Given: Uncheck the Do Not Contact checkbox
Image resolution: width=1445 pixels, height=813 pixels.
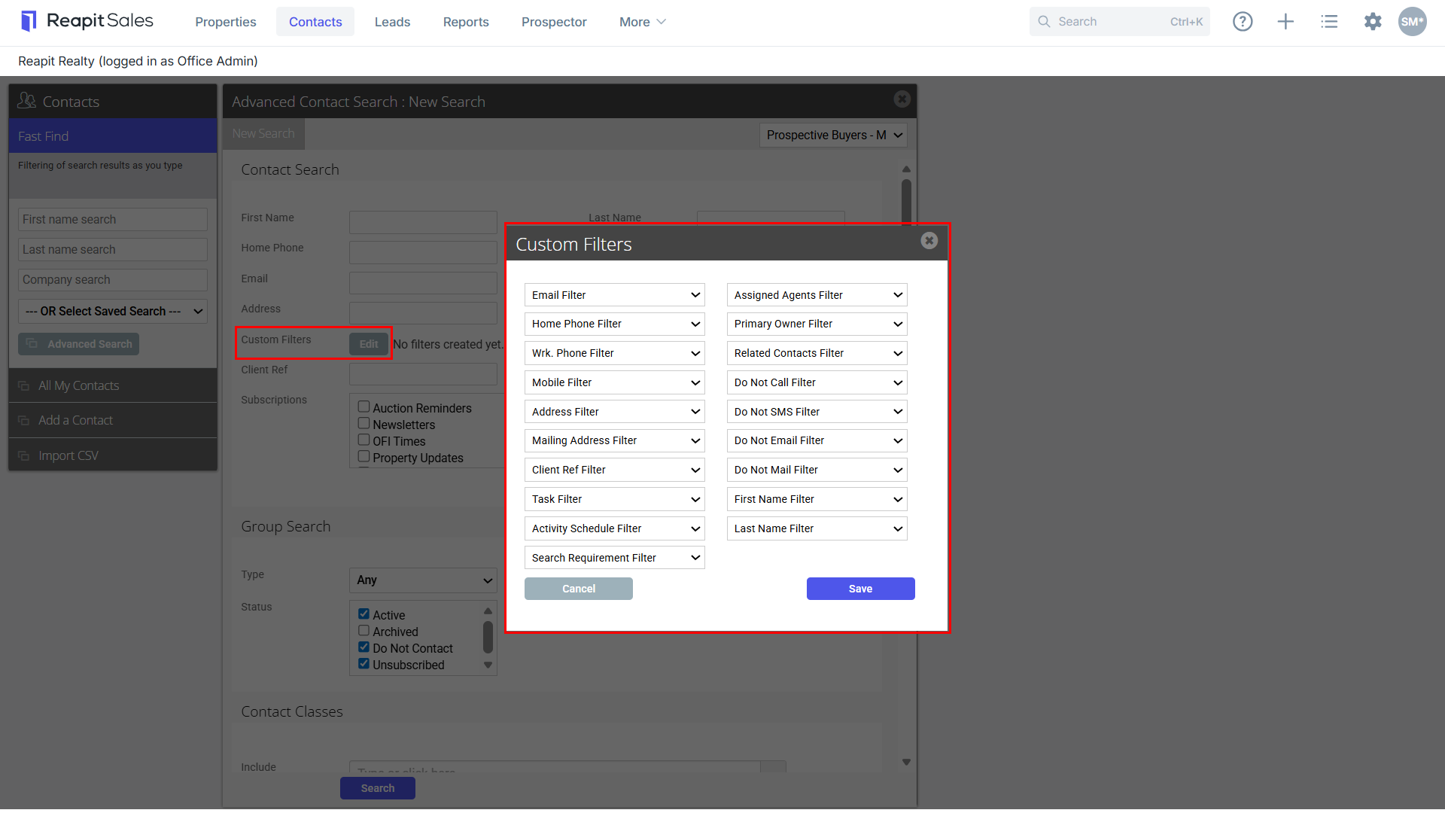Looking at the screenshot, I should 364,647.
